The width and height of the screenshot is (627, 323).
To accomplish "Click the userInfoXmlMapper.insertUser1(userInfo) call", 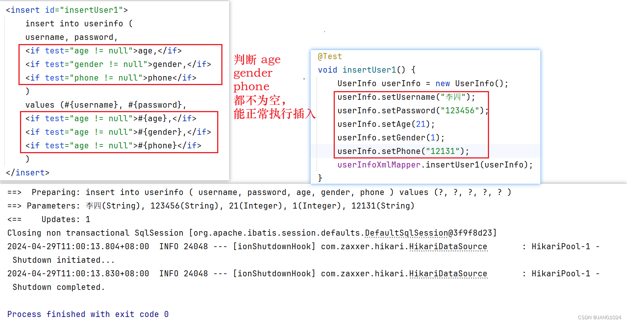I will pyautogui.click(x=435, y=165).
